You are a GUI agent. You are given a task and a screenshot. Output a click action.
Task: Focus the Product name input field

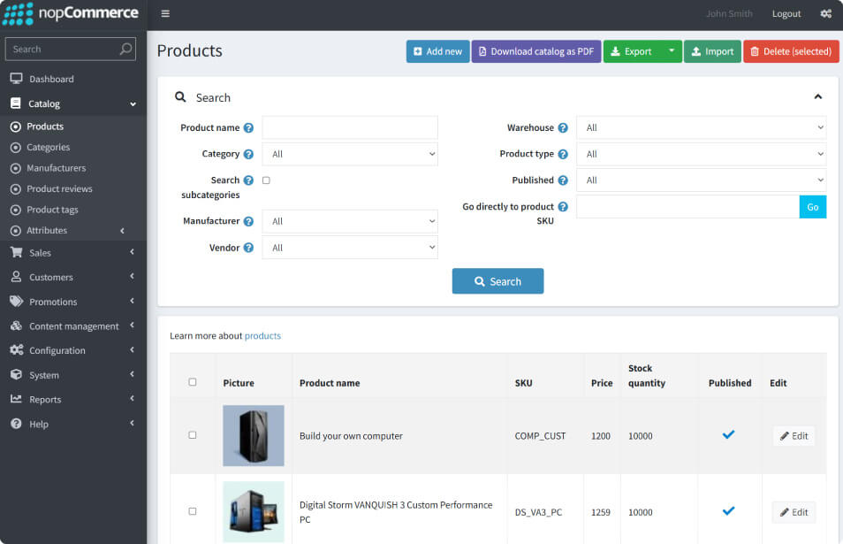[x=349, y=128]
